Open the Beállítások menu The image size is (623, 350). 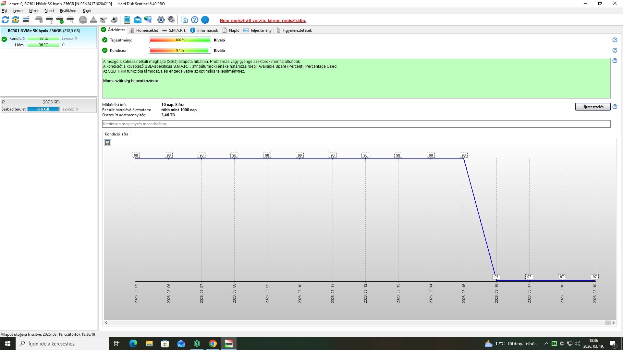click(x=68, y=11)
